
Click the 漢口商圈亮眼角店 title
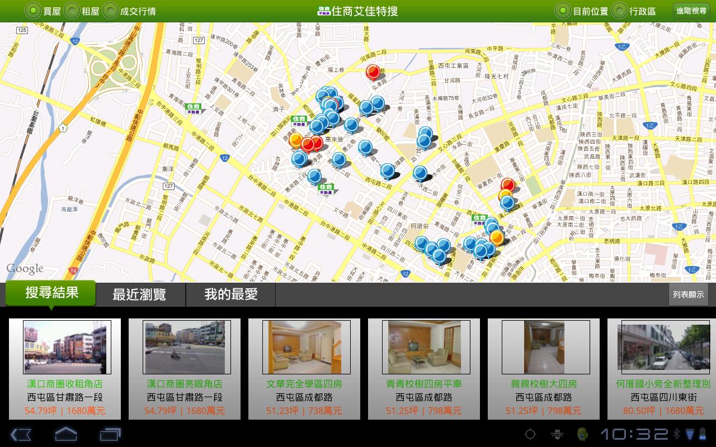tap(185, 384)
